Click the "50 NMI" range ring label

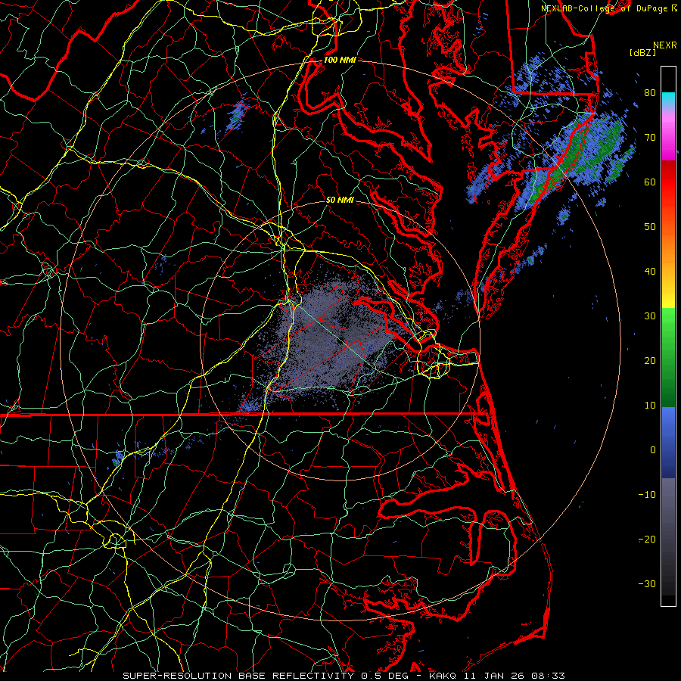340,201
